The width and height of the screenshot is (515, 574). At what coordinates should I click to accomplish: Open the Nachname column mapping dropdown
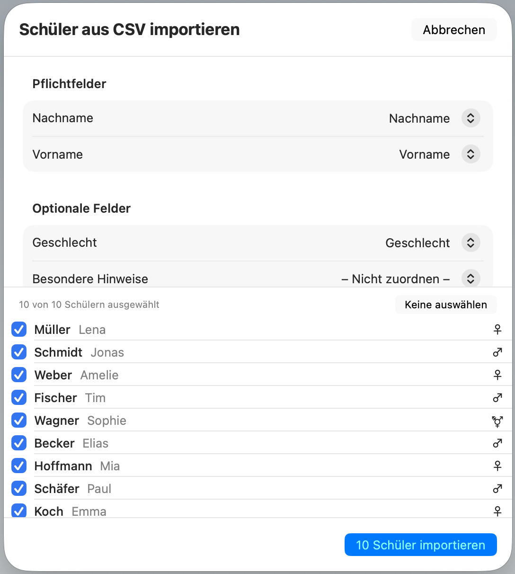click(x=471, y=118)
